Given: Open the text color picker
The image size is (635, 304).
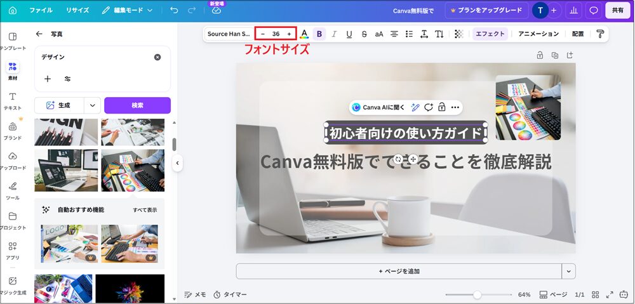Looking at the screenshot, I should pyautogui.click(x=304, y=34).
